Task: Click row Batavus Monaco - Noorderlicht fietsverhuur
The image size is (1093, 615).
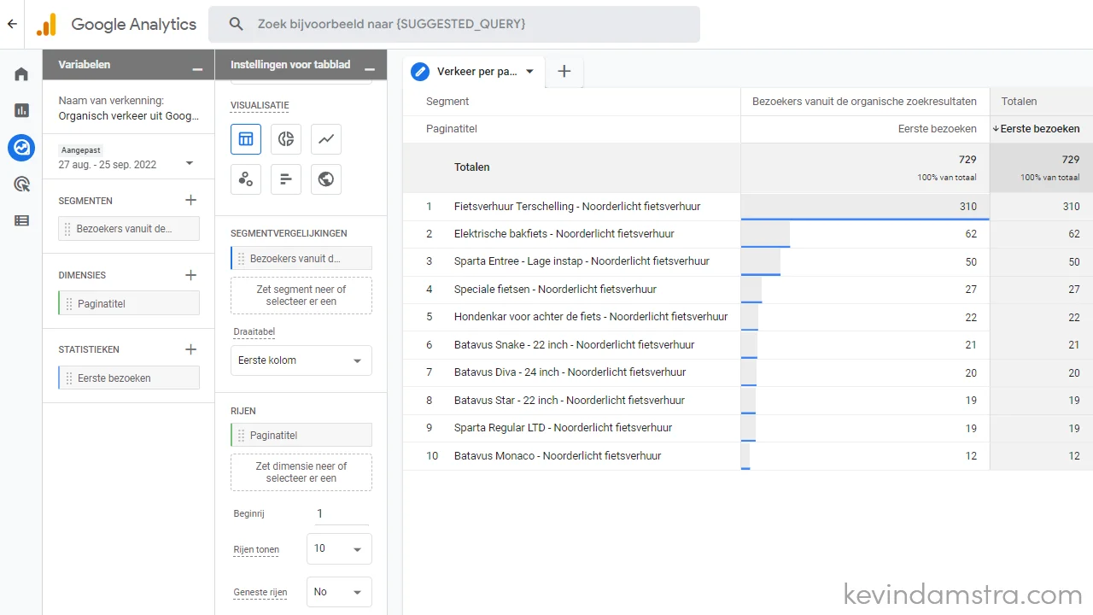Action: pos(558,456)
